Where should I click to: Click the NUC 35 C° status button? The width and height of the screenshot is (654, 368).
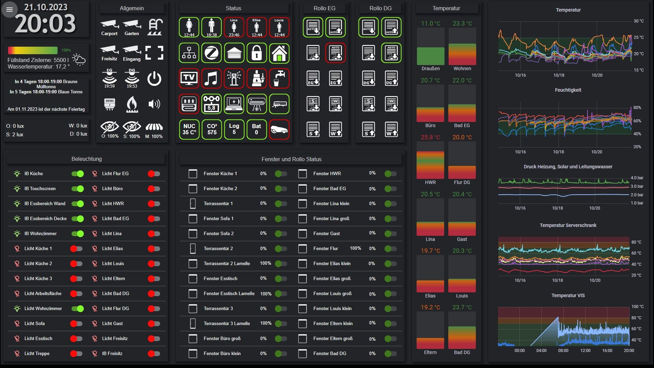[189, 129]
